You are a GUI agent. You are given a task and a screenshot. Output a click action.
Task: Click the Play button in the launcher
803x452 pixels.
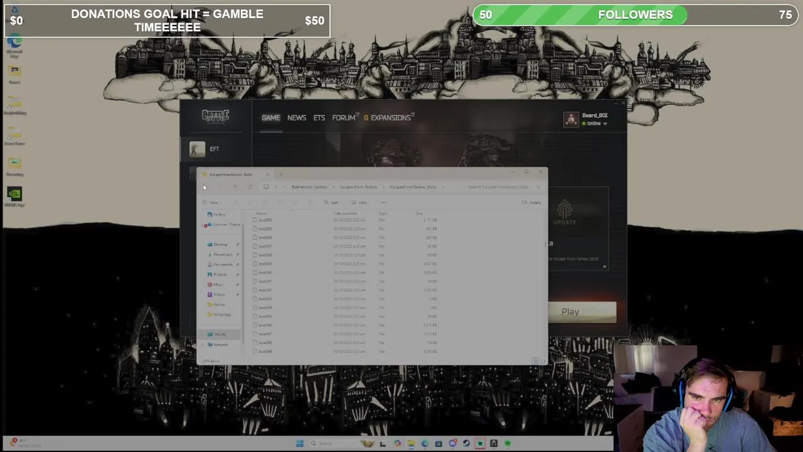coord(582,312)
